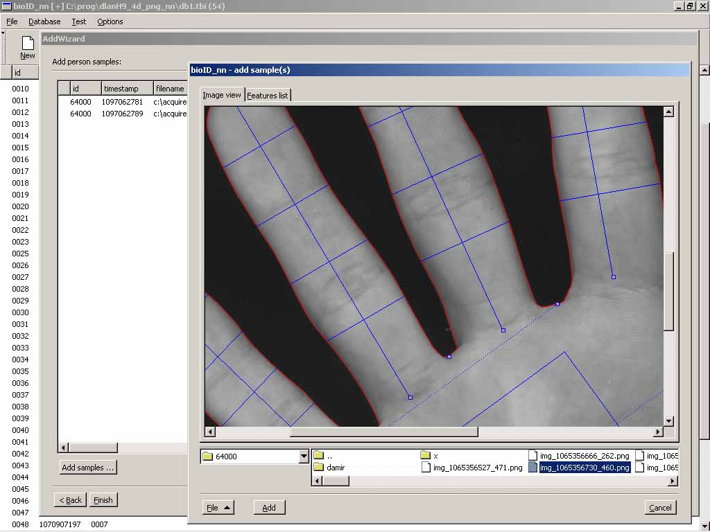710x532 pixels.
Task: Click the image view vertical scrollbar thumb
Action: pyautogui.click(x=668, y=291)
